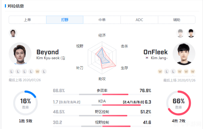Switch to the 上单 tab

click(27, 20)
